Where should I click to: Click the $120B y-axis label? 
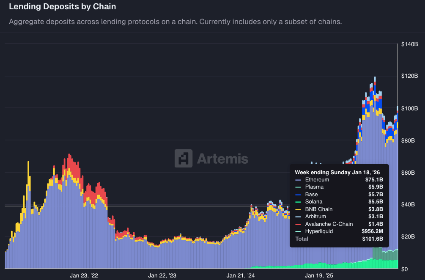pos(409,76)
